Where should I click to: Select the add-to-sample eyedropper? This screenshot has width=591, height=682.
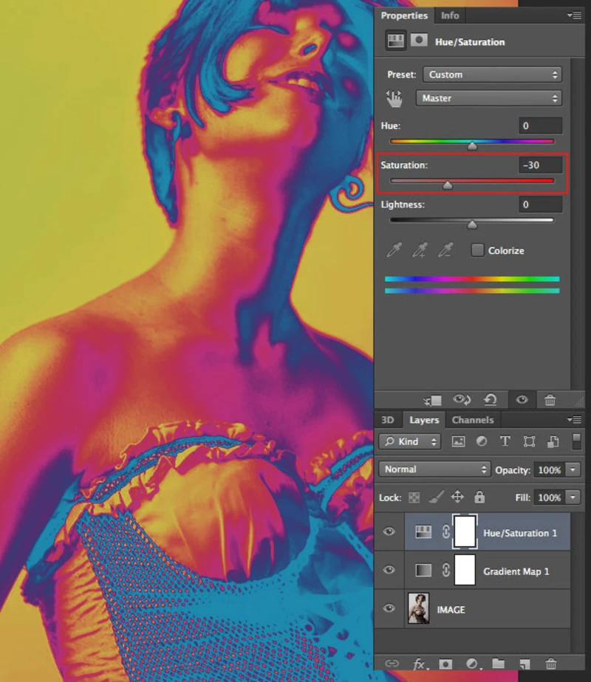coord(420,250)
